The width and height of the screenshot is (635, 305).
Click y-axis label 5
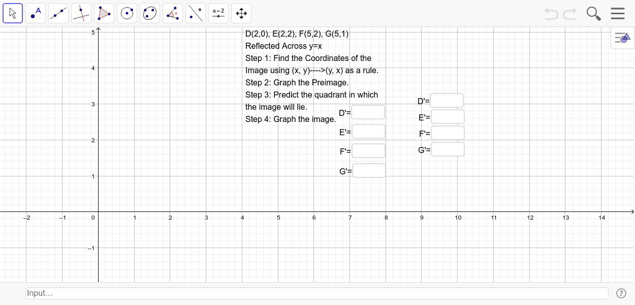point(93,33)
